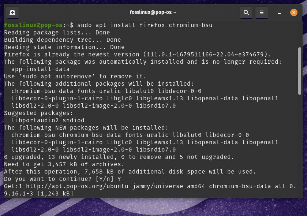The image size is (307, 216).
Task: Click the fosslinux@pop-os title text
Action: pyautogui.click(x=153, y=12)
